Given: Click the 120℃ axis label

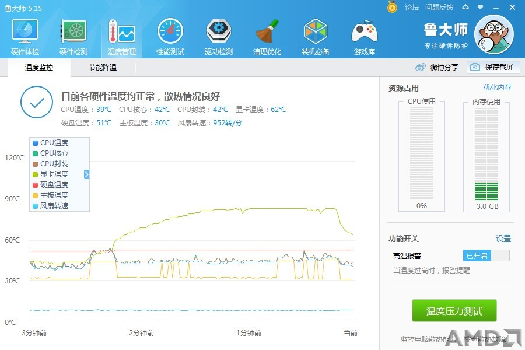Looking at the screenshot, I should click(15, 157).
